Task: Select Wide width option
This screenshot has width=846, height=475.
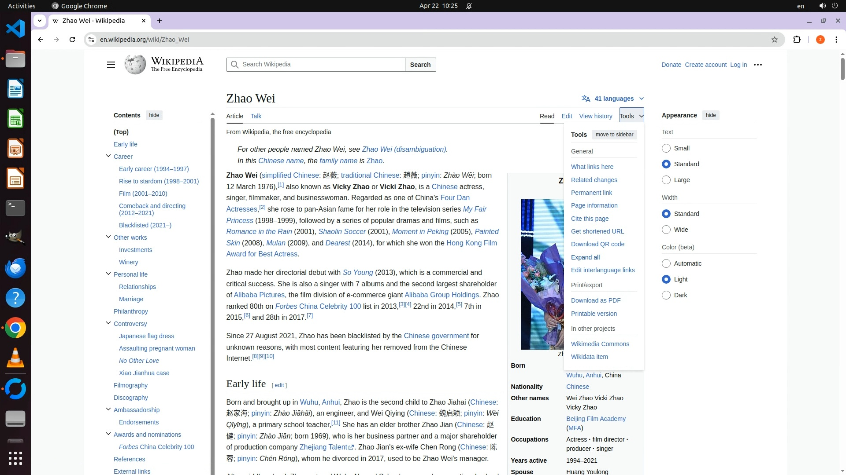Action: coord(666,230)
